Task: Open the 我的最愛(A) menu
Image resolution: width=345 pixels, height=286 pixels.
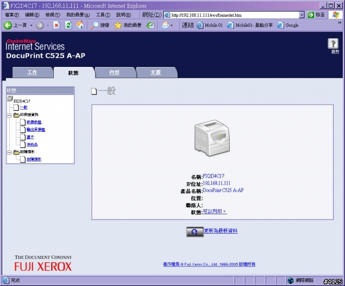Action: pyautogui.click(x=78, y=15)
